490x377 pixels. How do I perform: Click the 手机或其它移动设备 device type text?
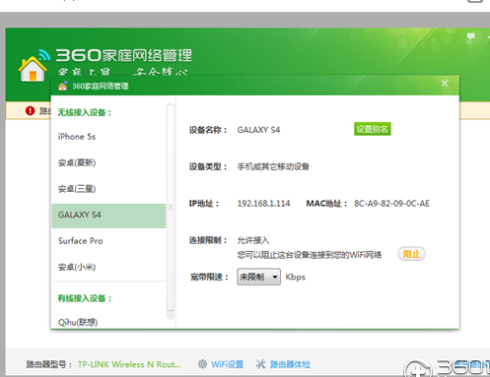(273, 166)
